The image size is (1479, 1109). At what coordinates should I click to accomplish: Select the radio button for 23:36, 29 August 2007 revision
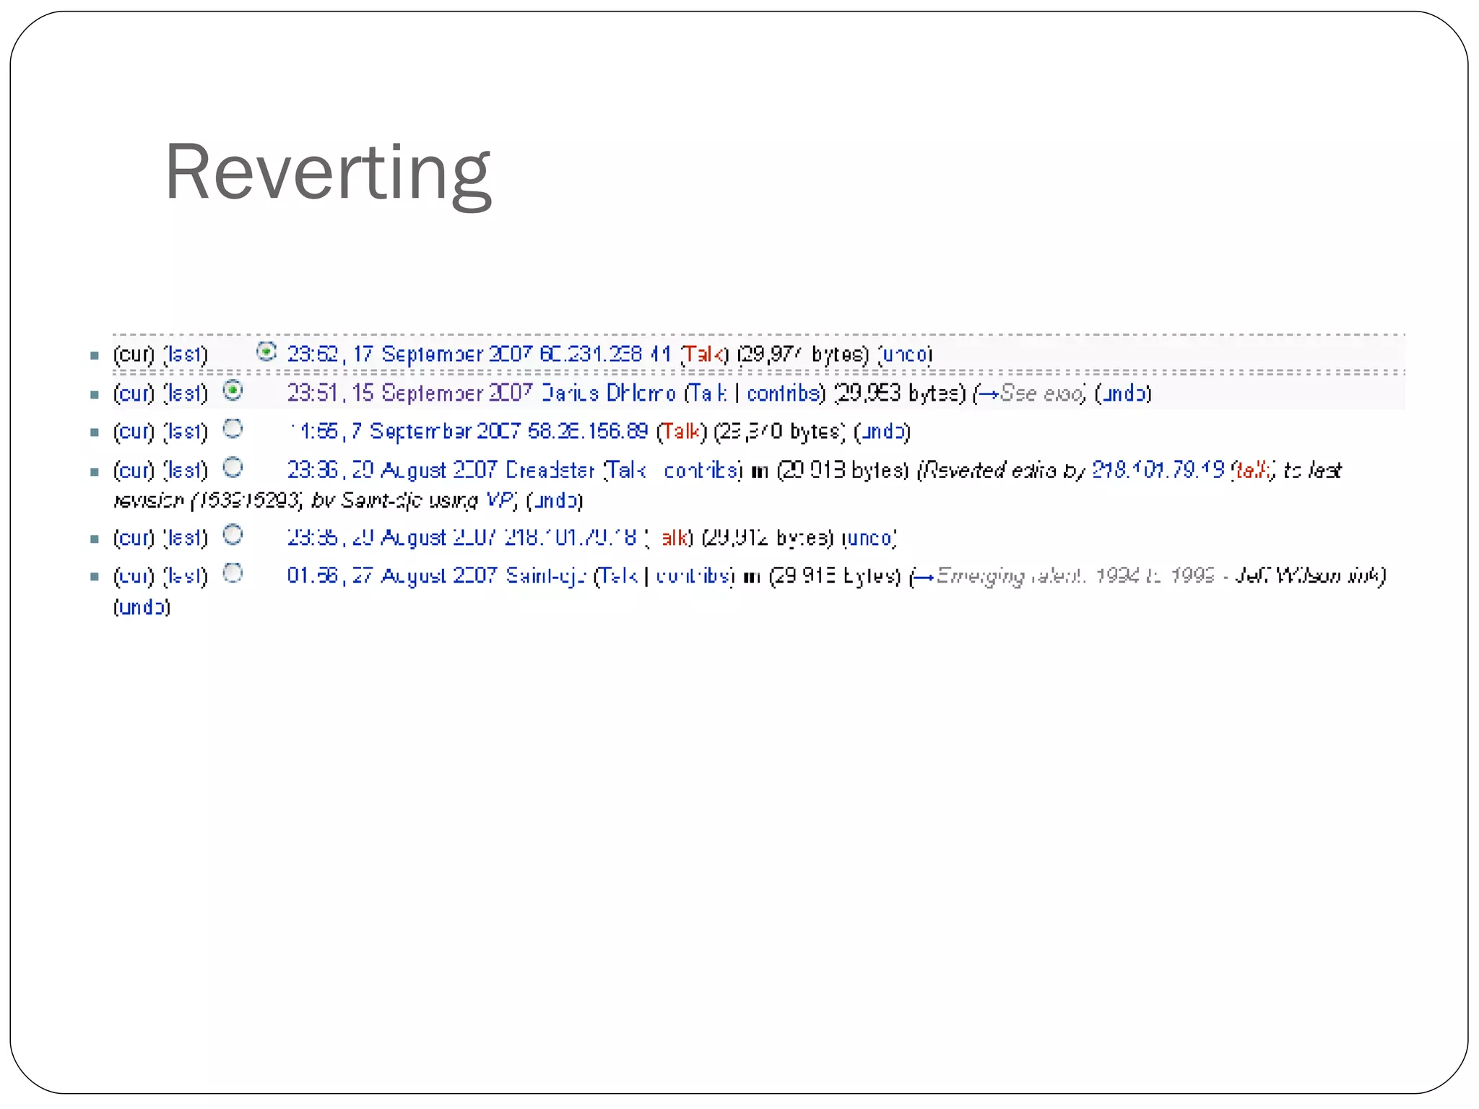point(233,468)
